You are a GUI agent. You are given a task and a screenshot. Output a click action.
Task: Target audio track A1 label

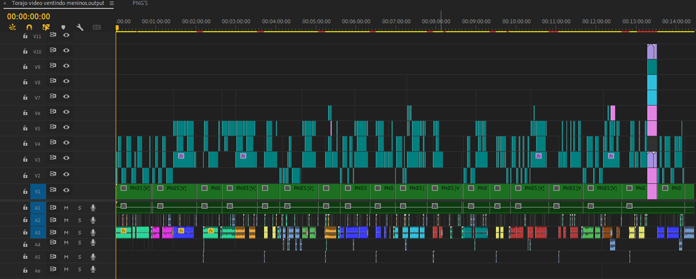[38, 207]
